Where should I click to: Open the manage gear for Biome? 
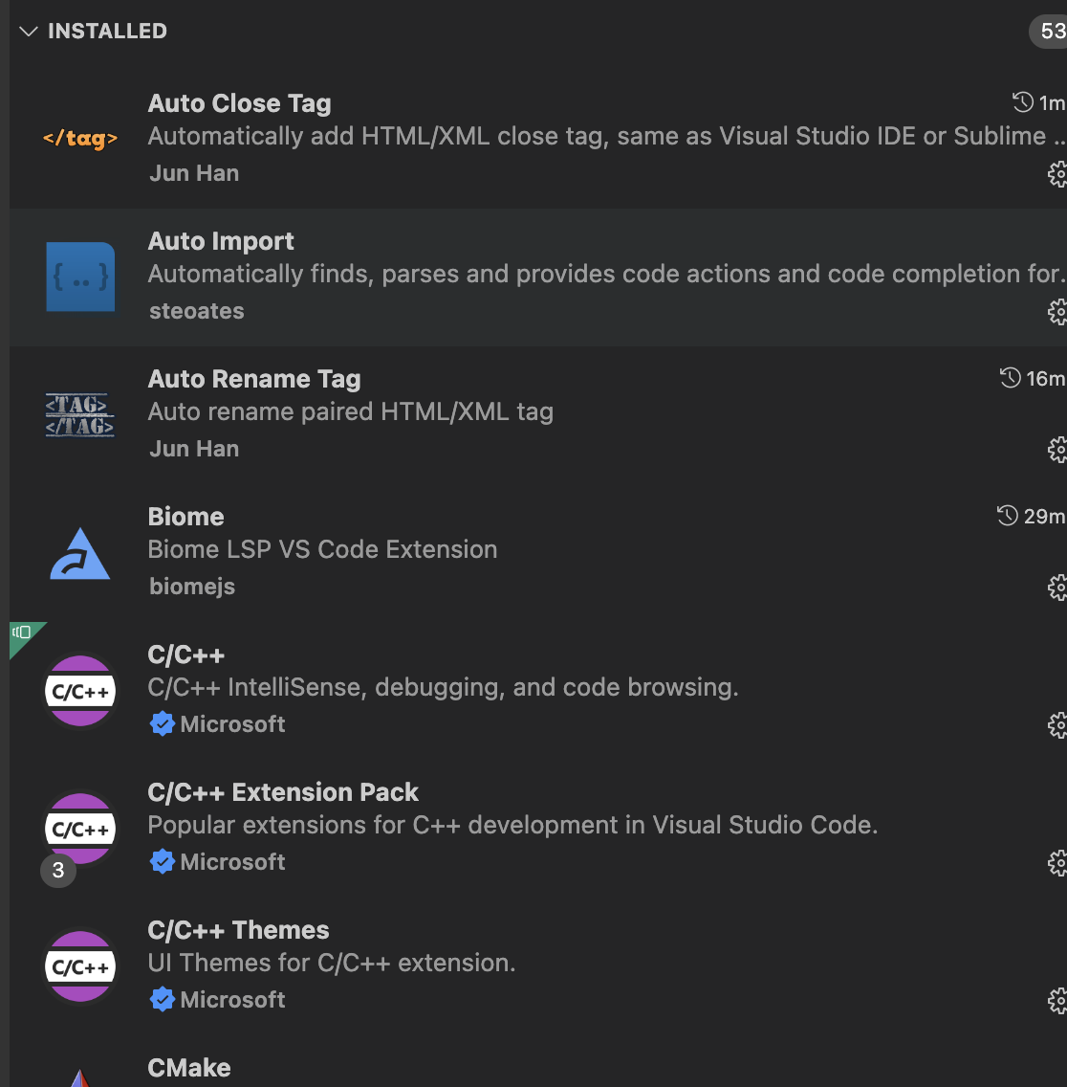[x=1057, y=588]
